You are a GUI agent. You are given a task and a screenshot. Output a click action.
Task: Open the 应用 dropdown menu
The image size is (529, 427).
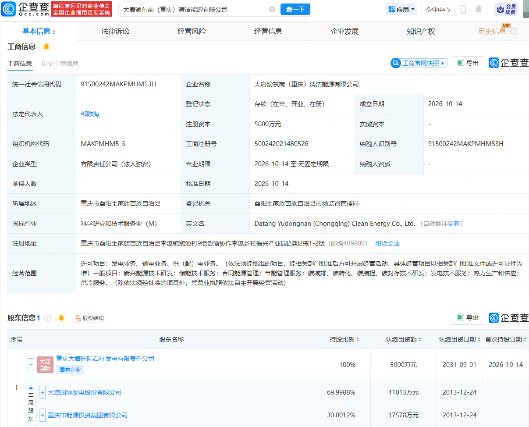coord(401,9)
